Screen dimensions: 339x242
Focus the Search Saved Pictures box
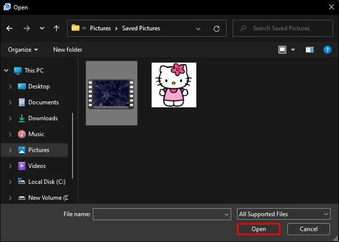282,28
